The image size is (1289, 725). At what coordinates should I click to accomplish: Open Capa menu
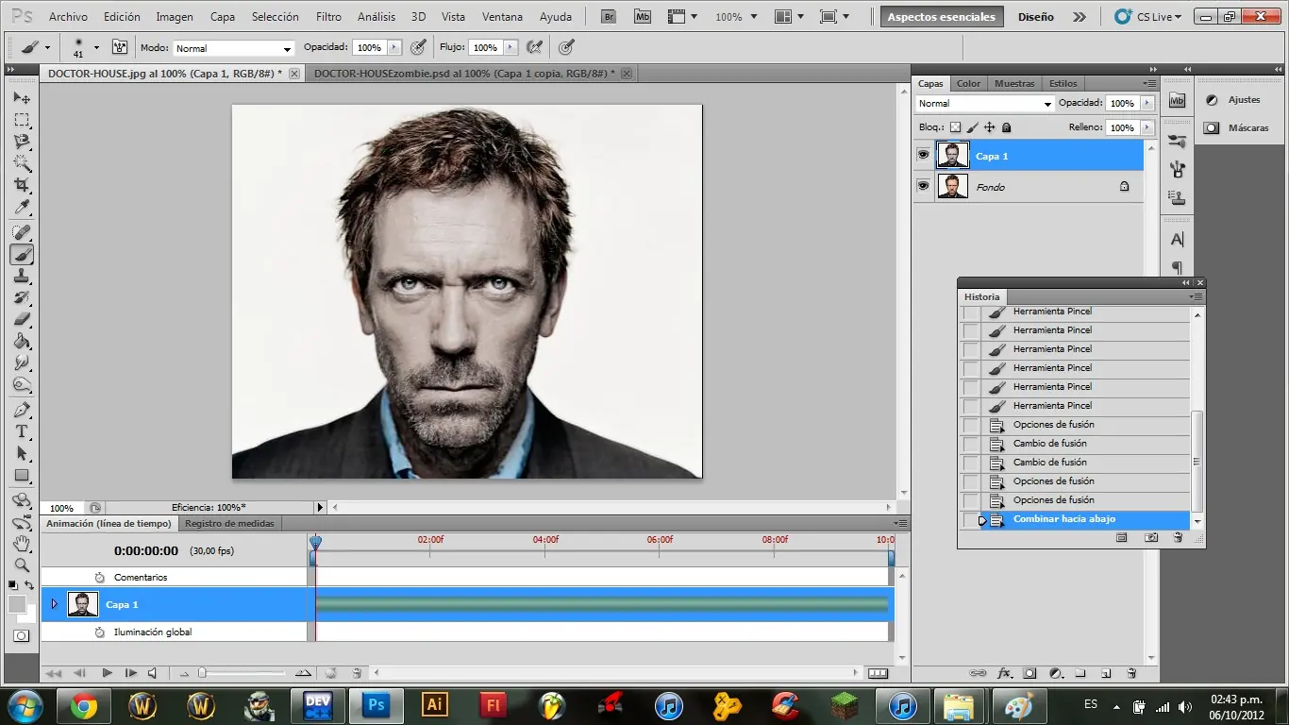coord(223,17)
